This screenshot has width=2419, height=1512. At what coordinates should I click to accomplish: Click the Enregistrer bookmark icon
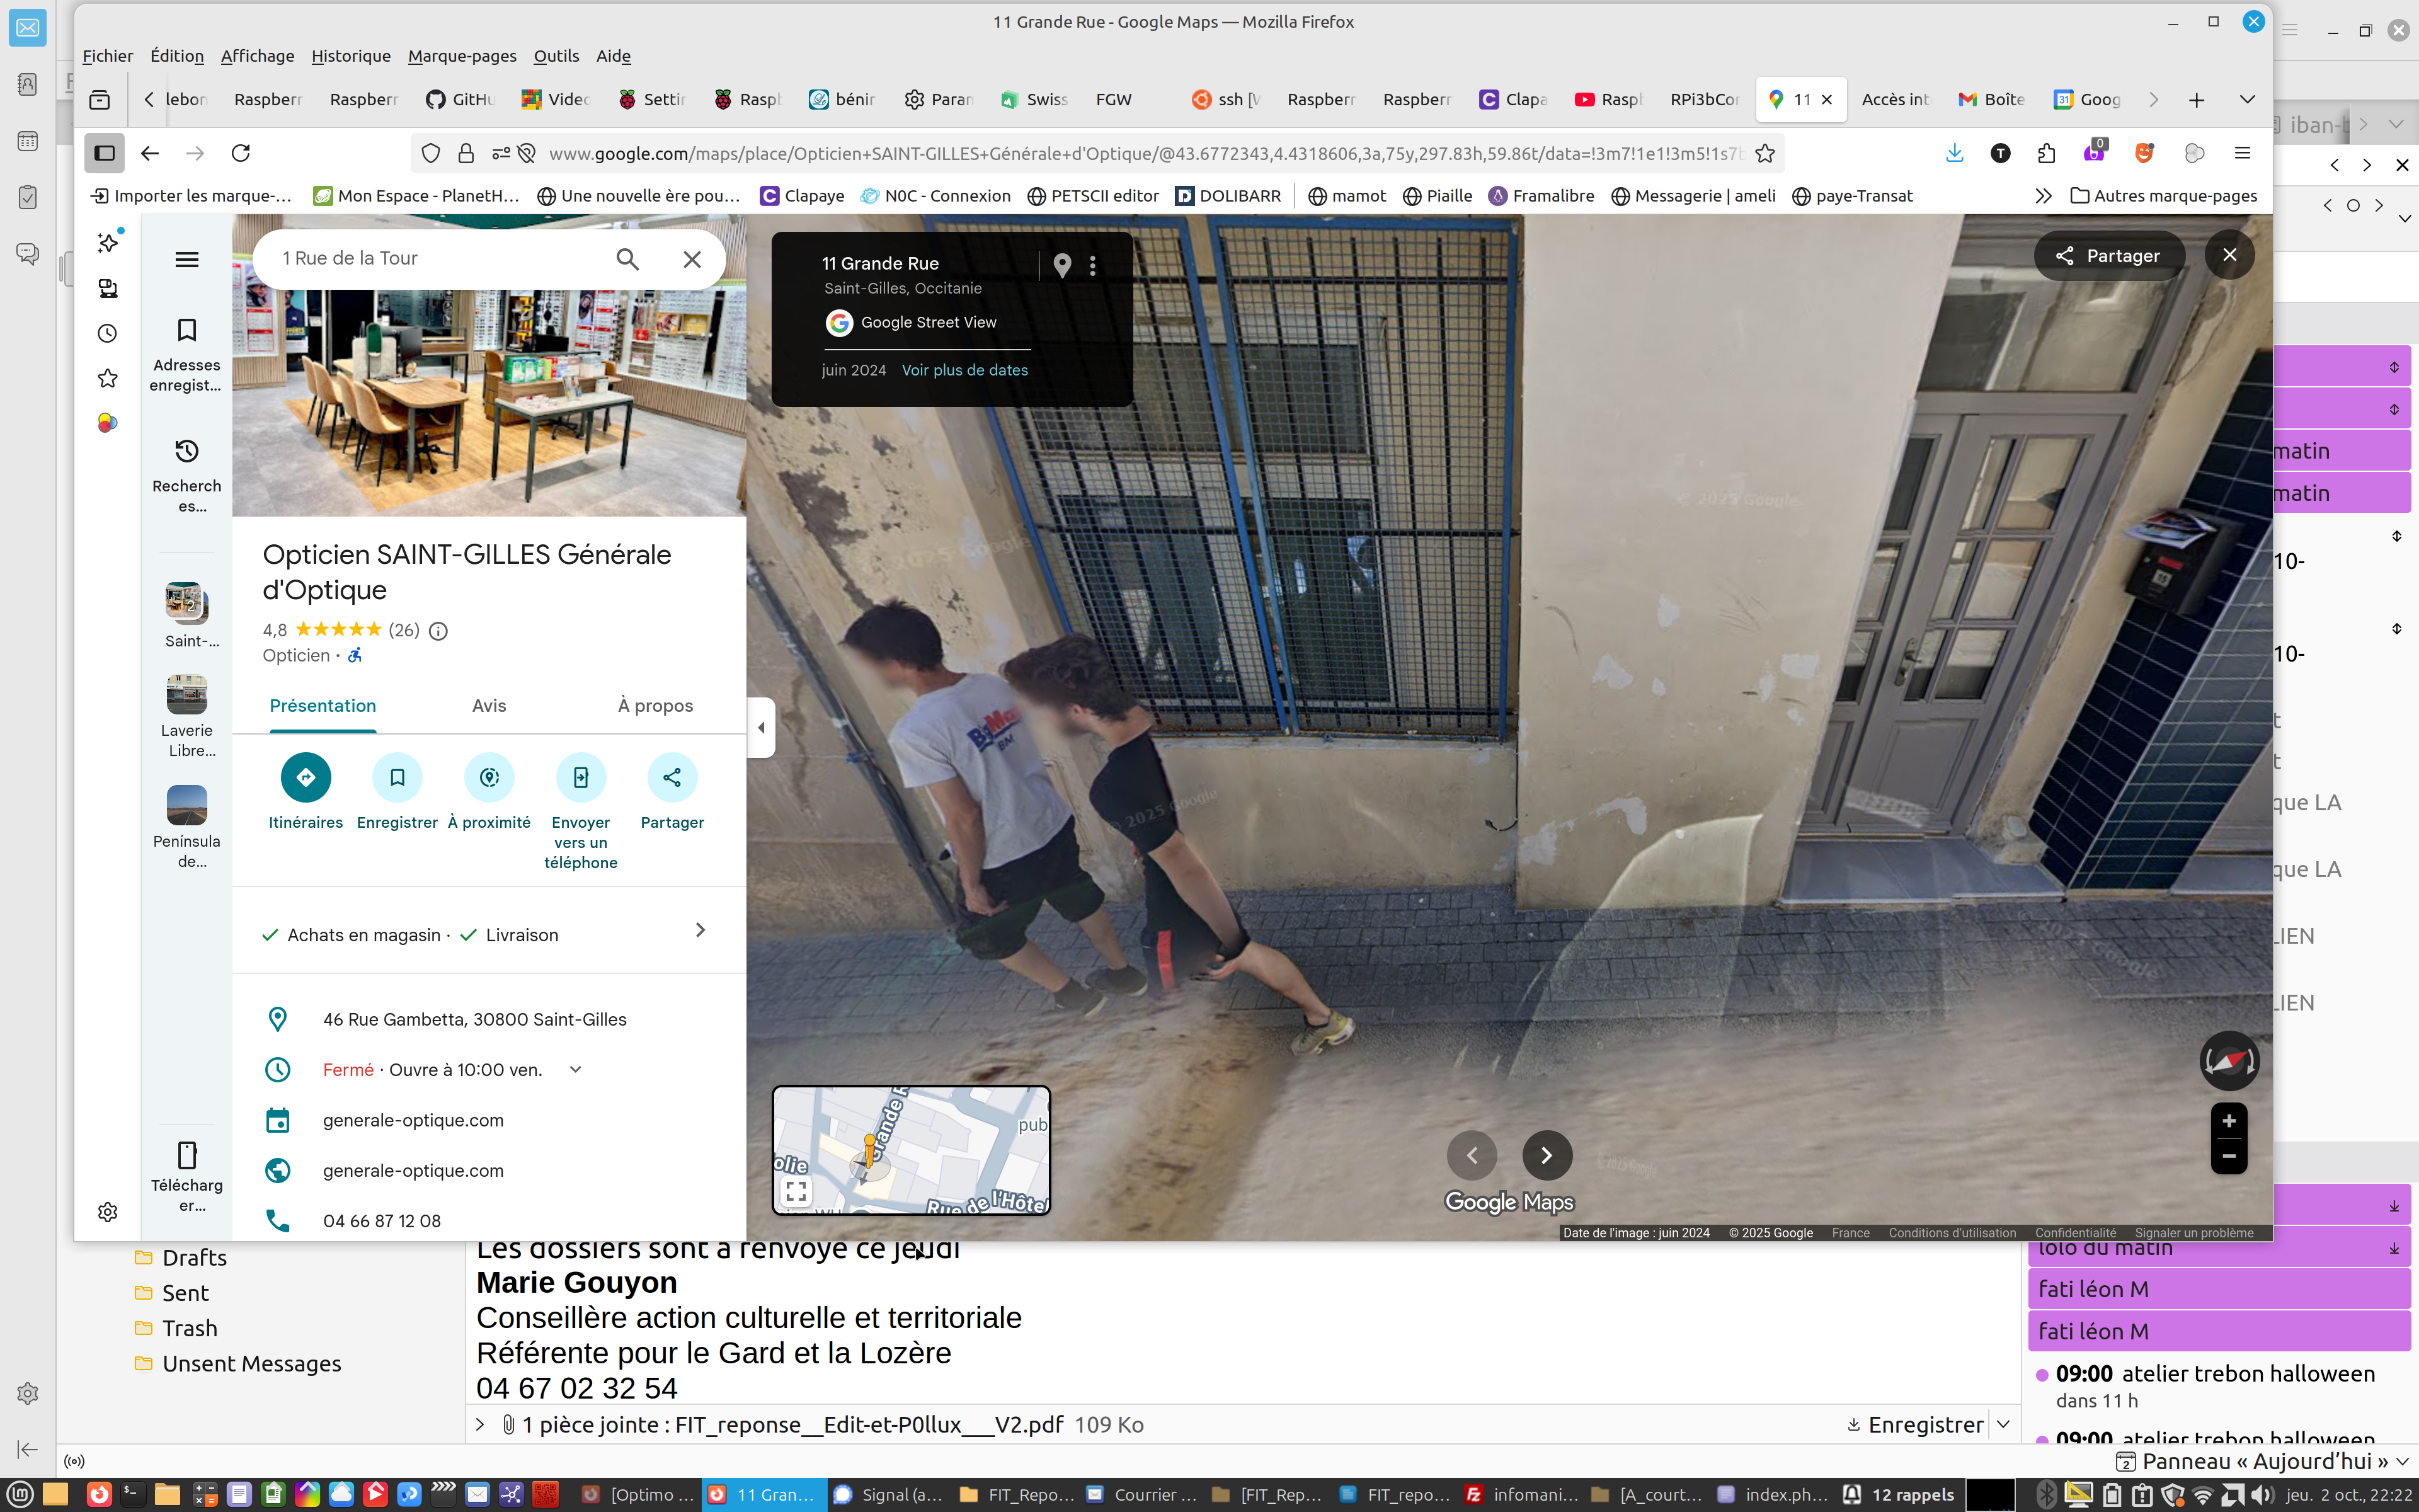397,777
